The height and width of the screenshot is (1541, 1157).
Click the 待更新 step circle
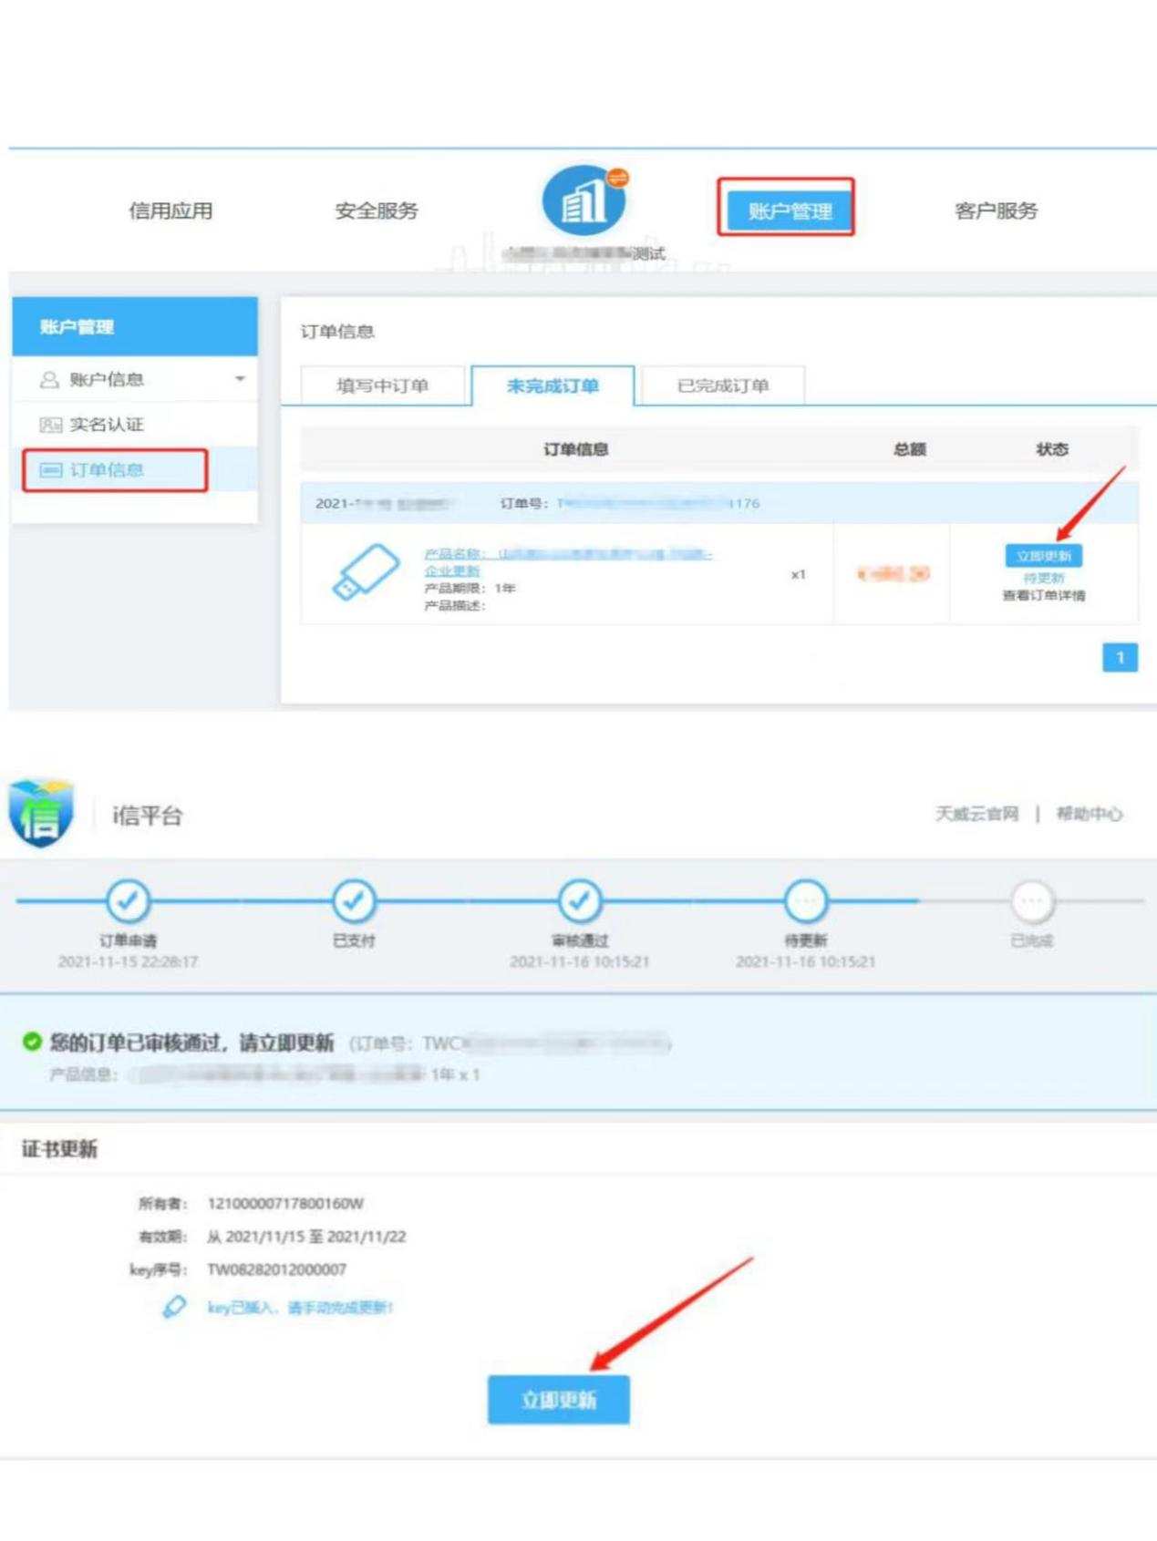coord(806,900)
